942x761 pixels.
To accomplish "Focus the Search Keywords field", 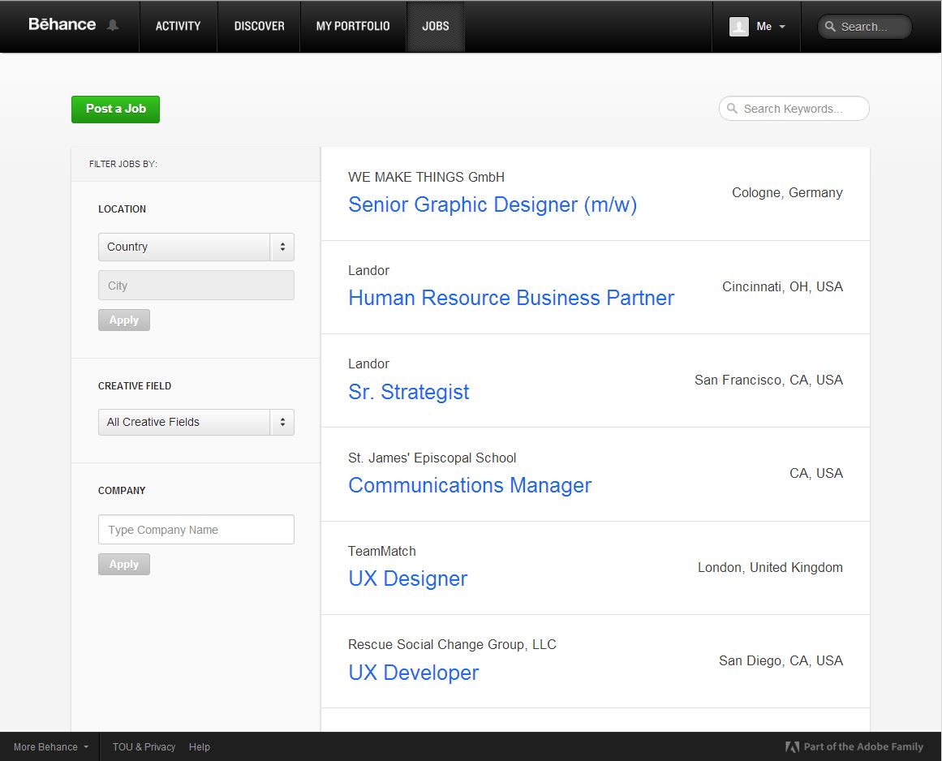I will 794,109.
